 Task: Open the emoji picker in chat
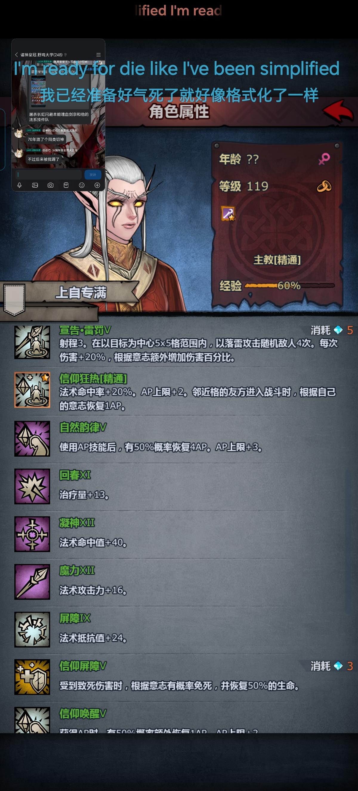[x=82, y=185]
